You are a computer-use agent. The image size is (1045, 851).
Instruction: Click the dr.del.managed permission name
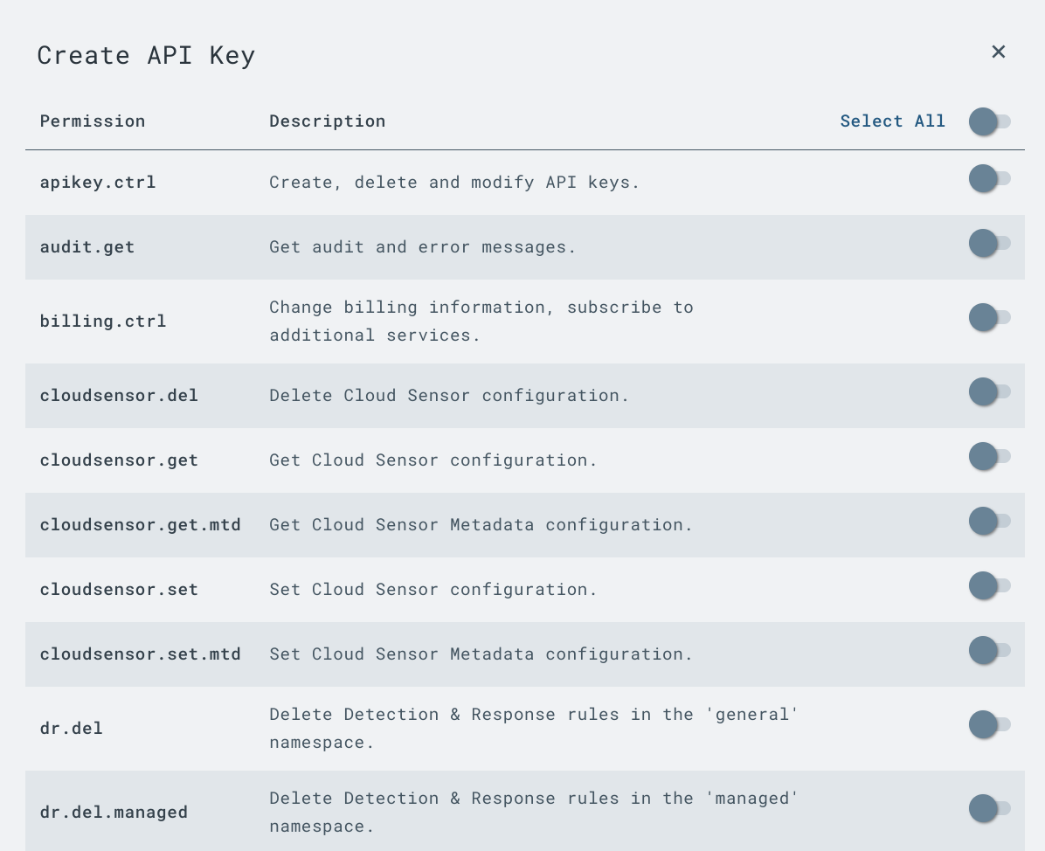pos(114,813)
